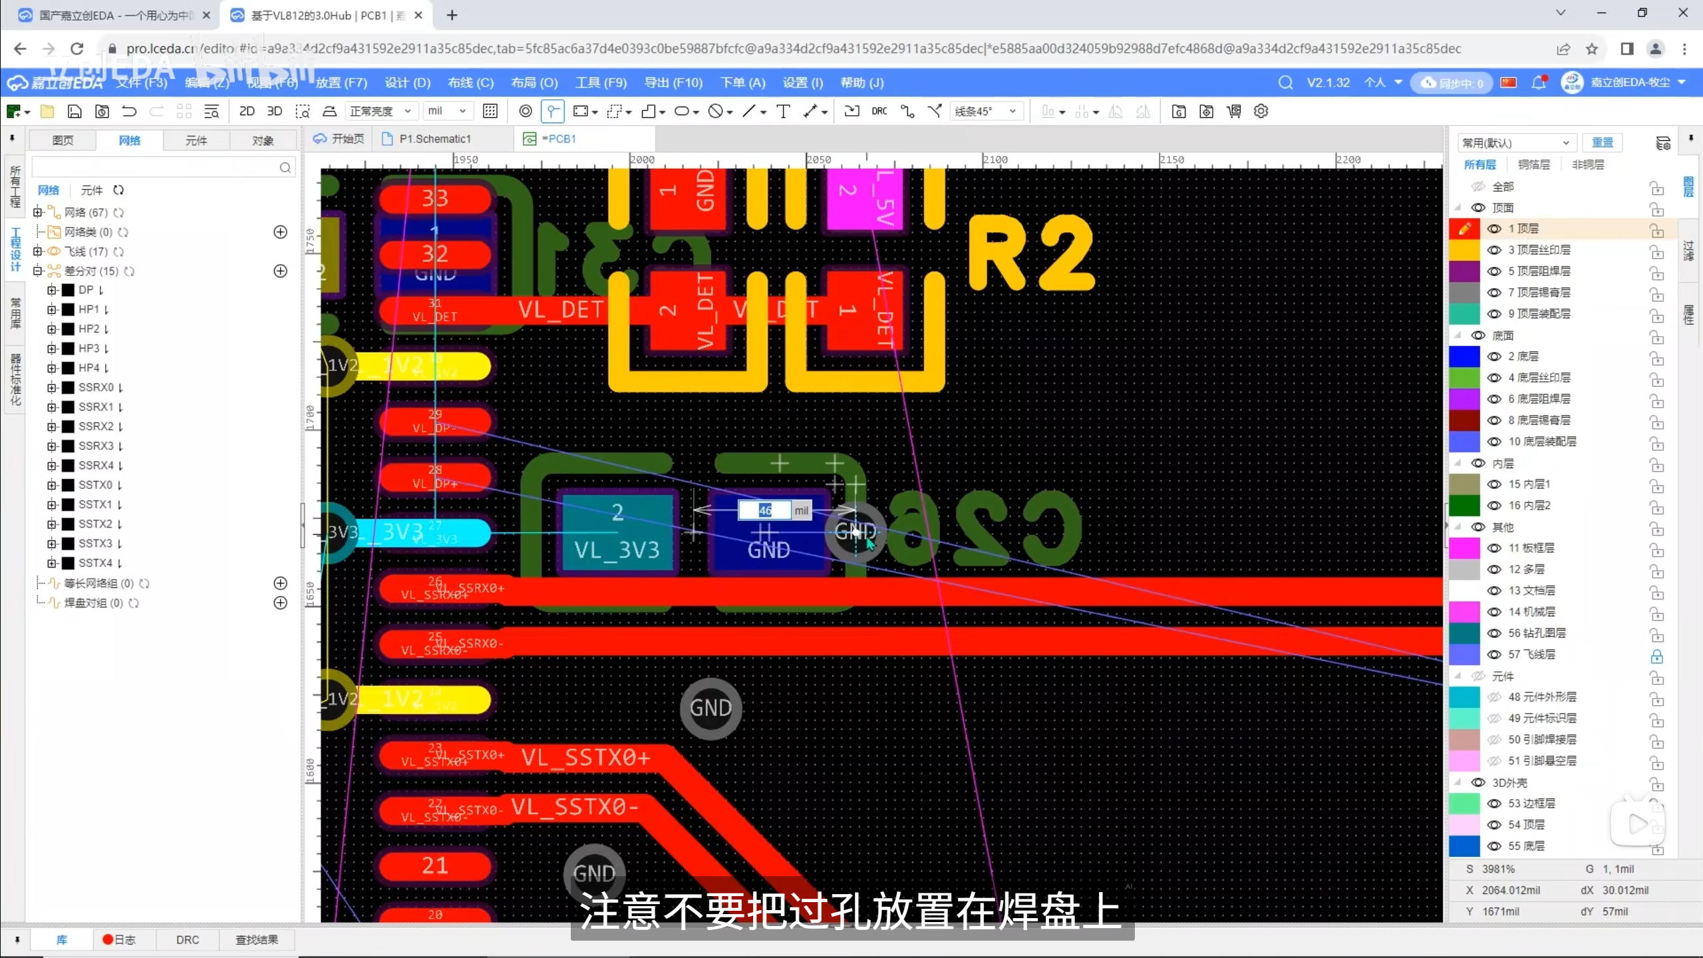This screenshot has height=958, width=1703.
Task: Click the DRC check toolbar icon
Action: [879, 111]
